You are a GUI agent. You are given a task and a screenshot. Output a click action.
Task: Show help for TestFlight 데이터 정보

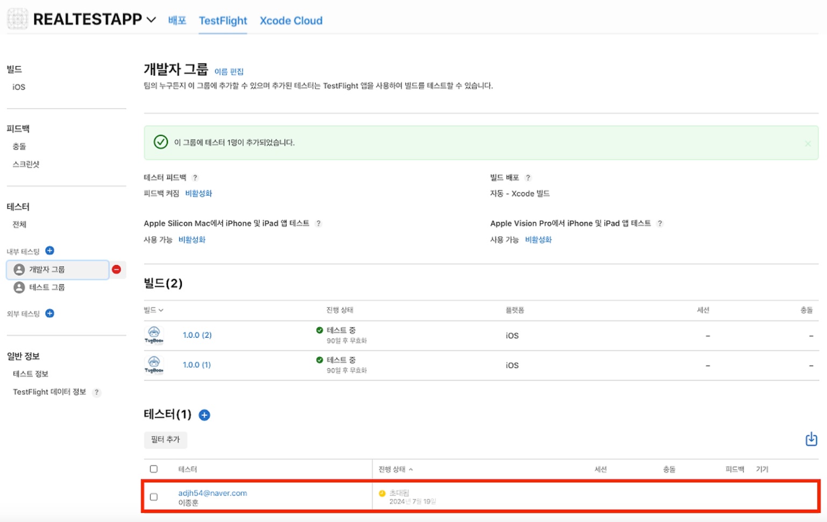(96, 392)
